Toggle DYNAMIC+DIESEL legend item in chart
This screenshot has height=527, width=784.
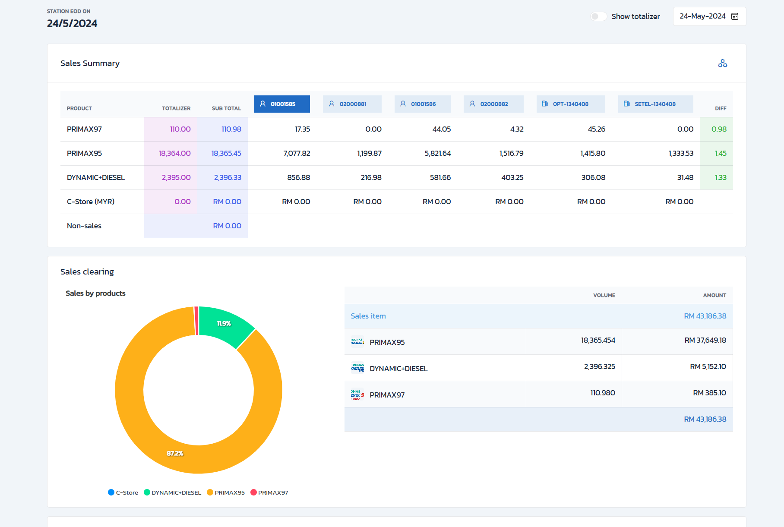coord(172,492)
